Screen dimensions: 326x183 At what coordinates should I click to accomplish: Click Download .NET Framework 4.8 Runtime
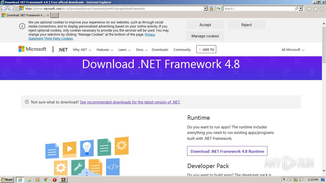pyautogui.click(x=227, y=151)
